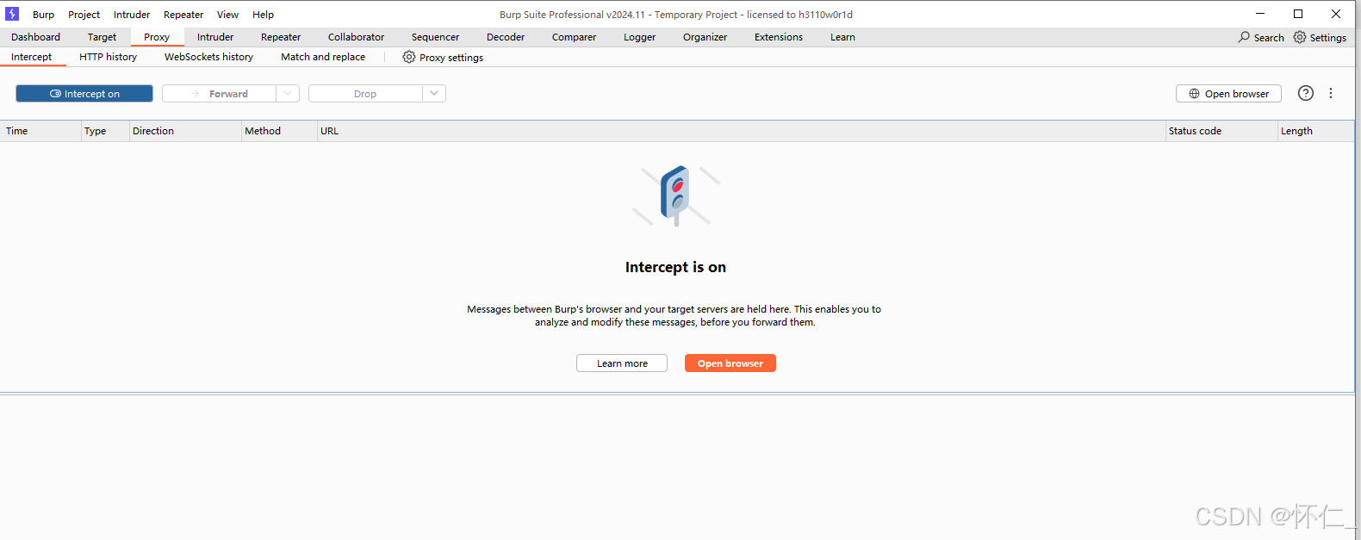Open the Intruder menu in menu bar
The width and height of the screenshot is (1361, 540).
coord(132,15)
